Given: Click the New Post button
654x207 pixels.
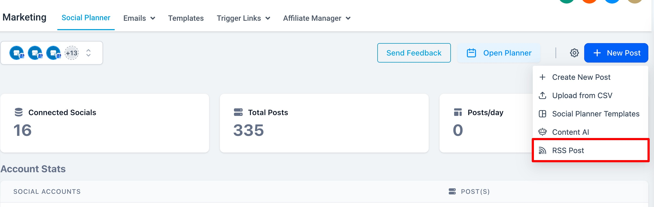Looking at the screenshot, I should point(616,53).
